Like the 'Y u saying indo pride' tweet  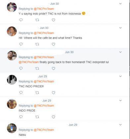(54, 20)
